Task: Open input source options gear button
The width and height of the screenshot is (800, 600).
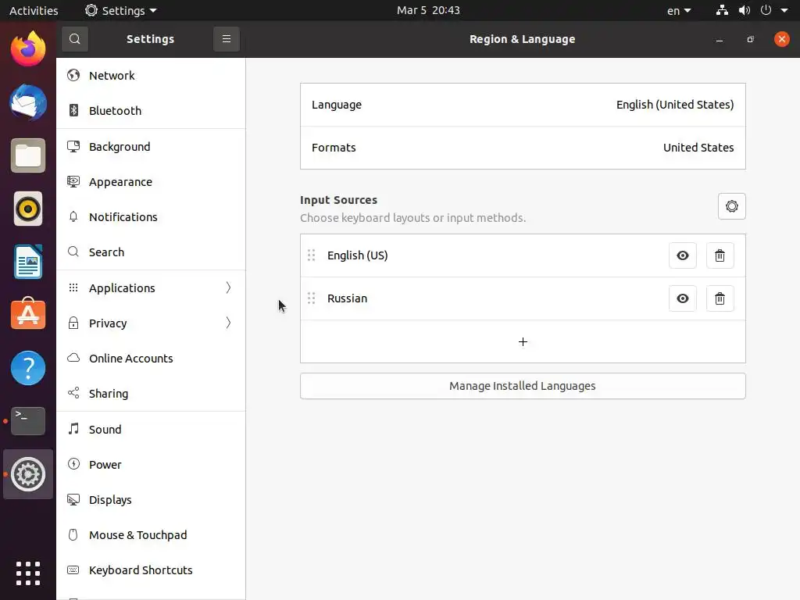Action: point(731,206)
